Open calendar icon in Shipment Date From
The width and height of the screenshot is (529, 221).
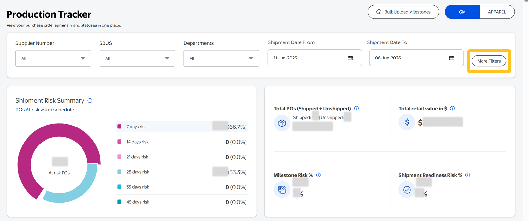[350, 58]
